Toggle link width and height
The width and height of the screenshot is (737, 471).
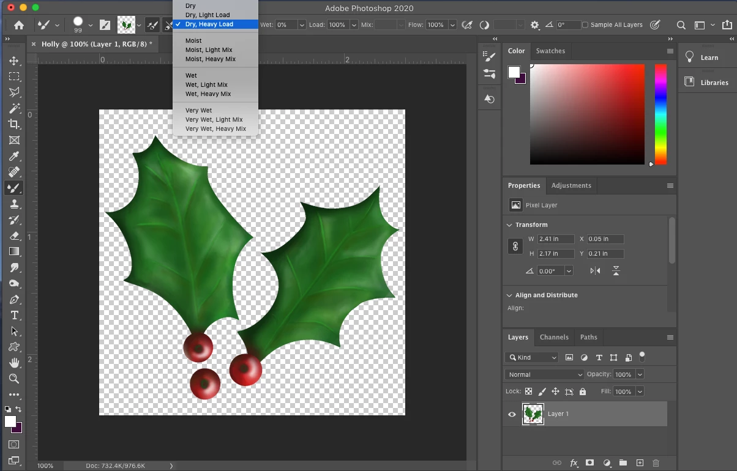click(515, 247)
